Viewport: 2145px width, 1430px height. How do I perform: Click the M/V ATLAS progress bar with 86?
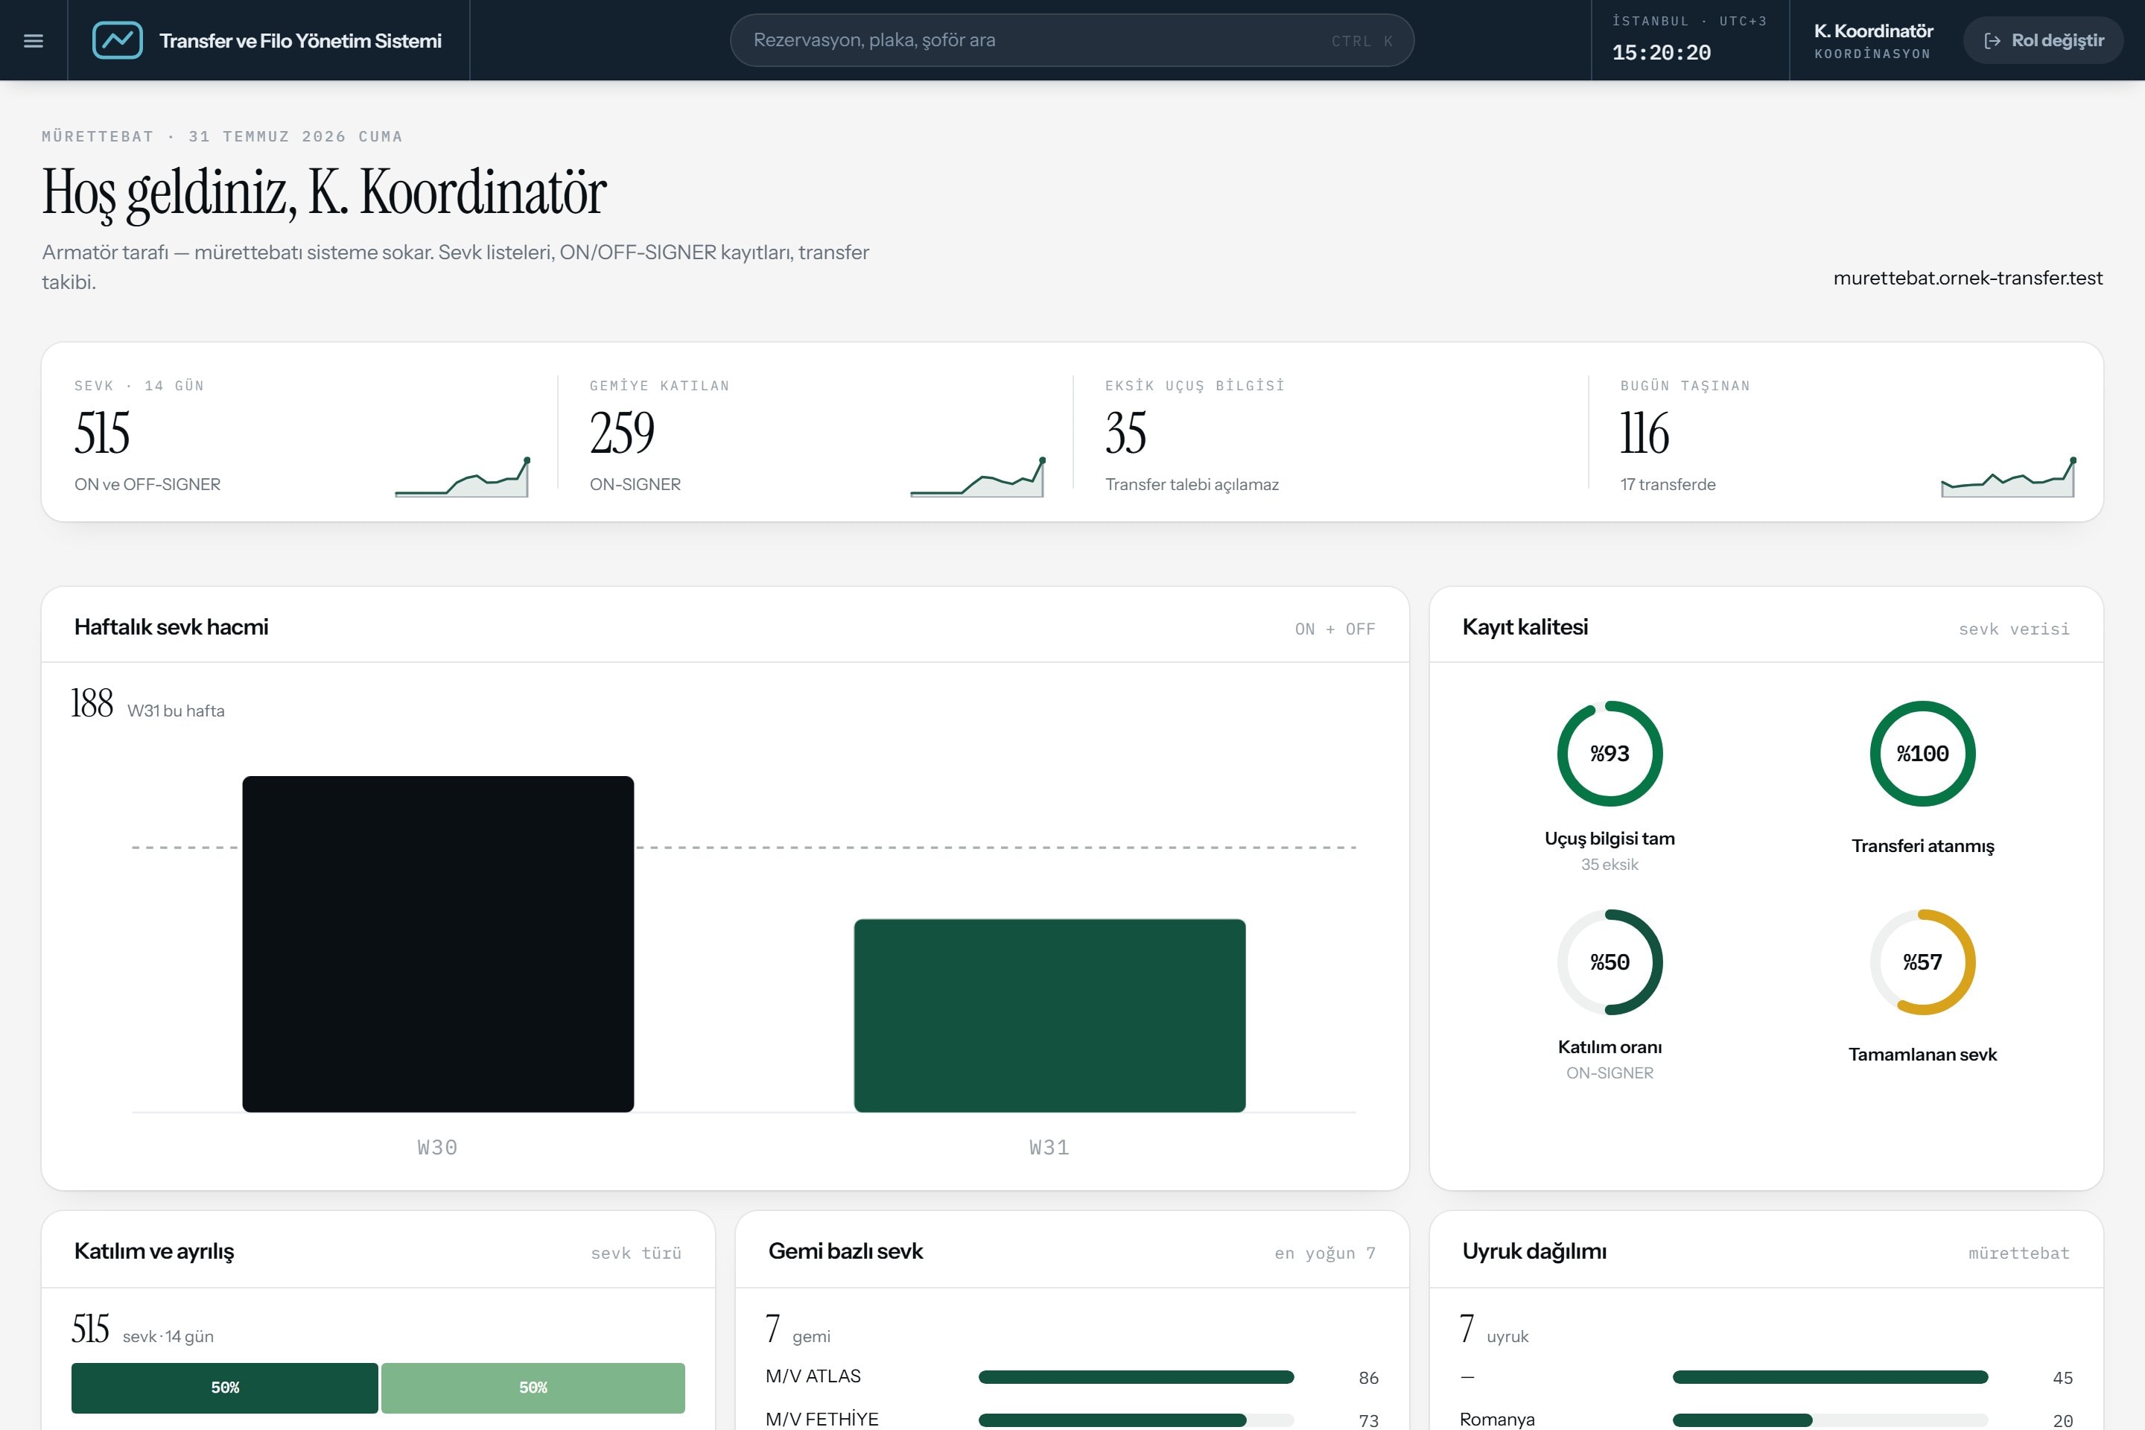(1135, 1377)
